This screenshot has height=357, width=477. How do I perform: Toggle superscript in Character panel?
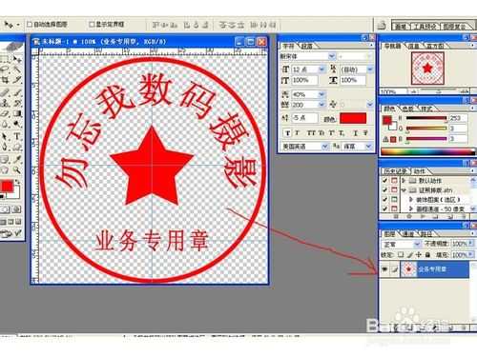pos(331,133)
